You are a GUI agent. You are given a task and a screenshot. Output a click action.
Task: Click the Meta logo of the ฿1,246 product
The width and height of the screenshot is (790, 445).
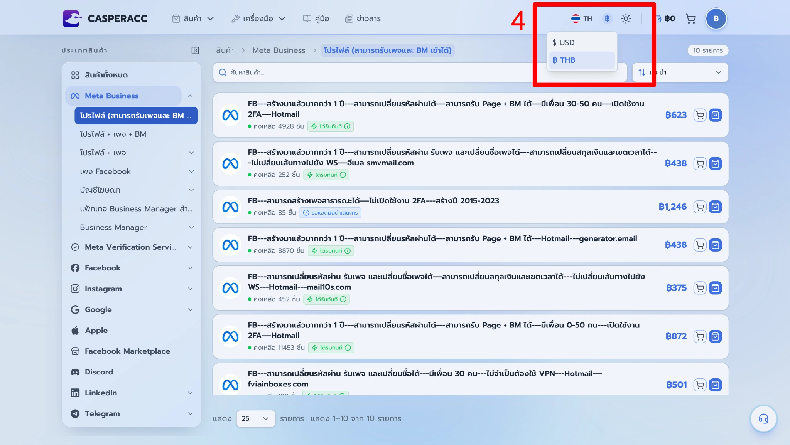(230, 207)
